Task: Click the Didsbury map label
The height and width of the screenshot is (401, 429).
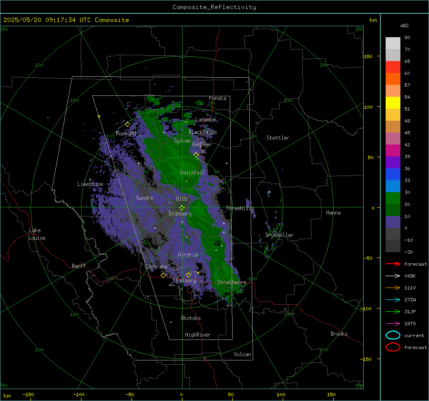Action: 180,214
